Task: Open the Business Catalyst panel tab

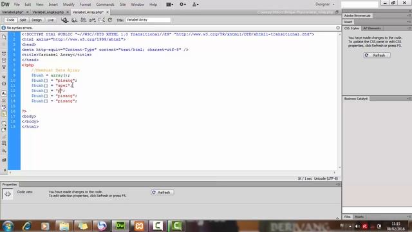Action: (356, 99)
